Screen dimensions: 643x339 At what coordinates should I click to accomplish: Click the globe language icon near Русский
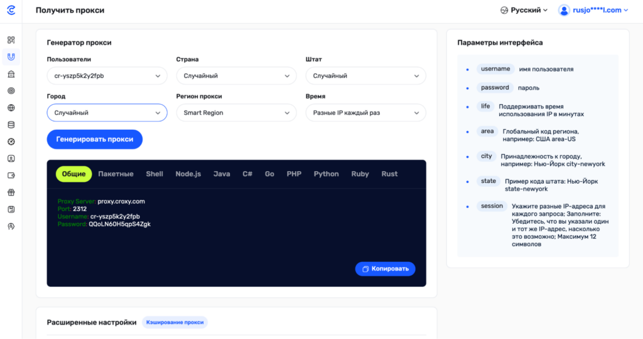click(504, 10)
